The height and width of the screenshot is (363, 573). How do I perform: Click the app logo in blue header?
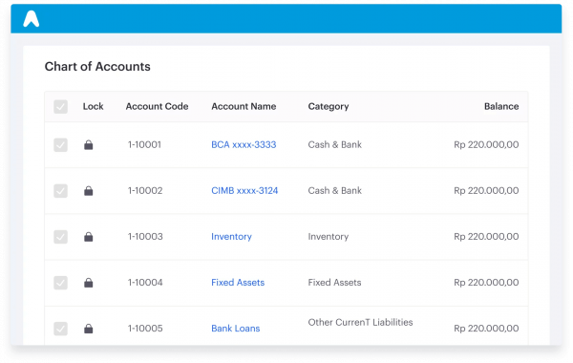32,19
